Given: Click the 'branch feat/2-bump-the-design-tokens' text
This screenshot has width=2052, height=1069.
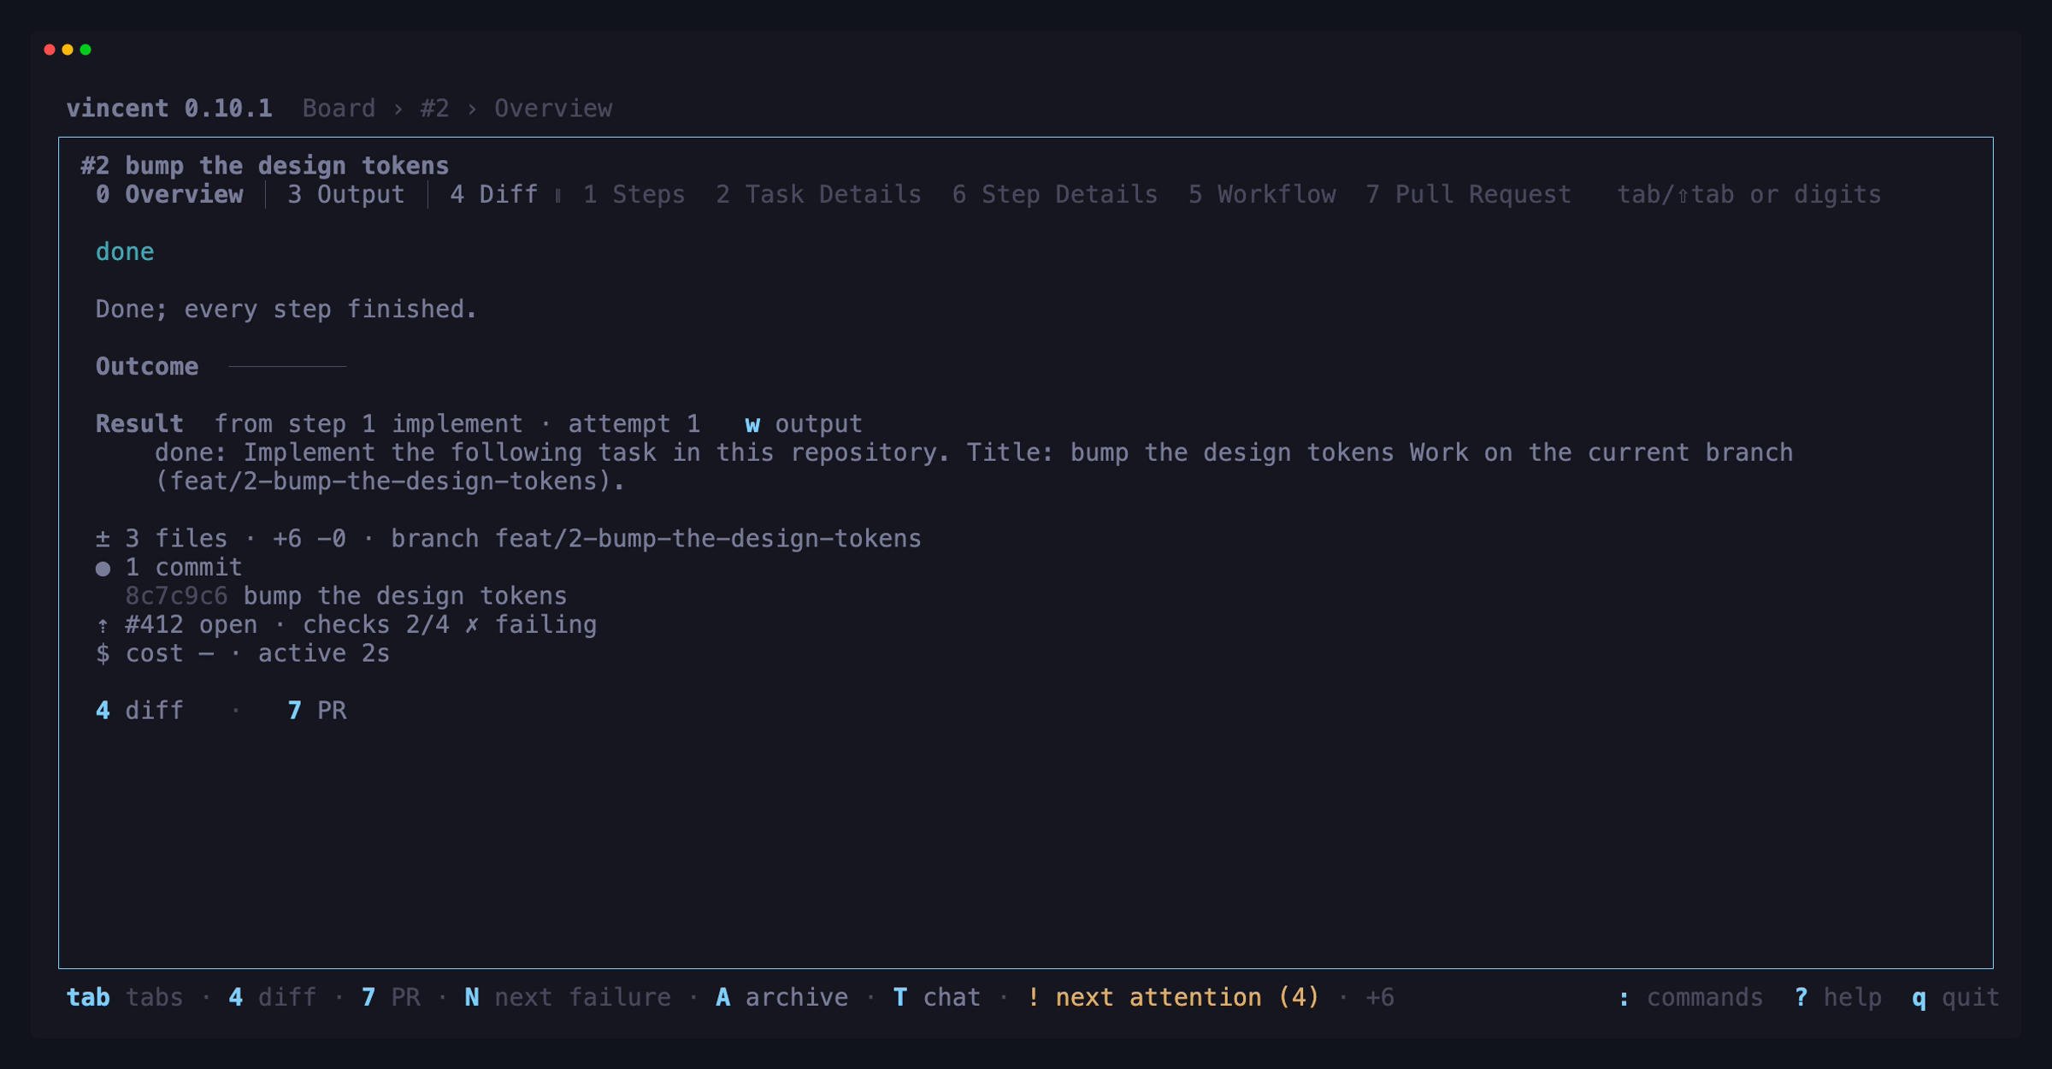Looking at the screenshot, I should [x=657, y=539].
